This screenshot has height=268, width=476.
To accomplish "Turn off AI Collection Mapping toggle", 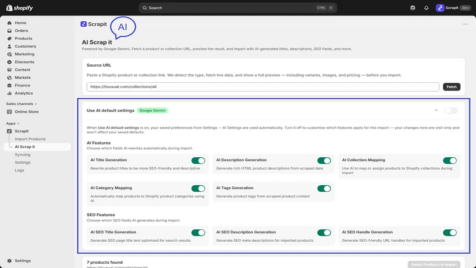I will pos(450,160).
